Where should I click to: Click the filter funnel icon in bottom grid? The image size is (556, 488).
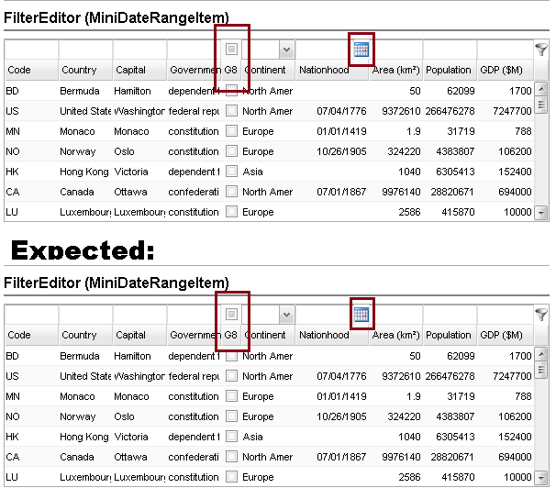point(541,315)
